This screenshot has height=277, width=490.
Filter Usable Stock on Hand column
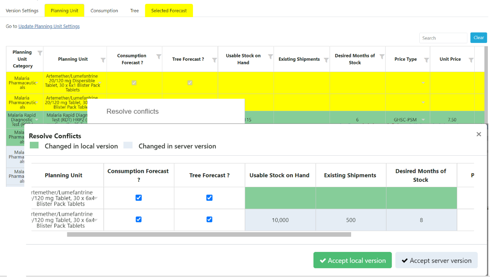coord(270,57)
